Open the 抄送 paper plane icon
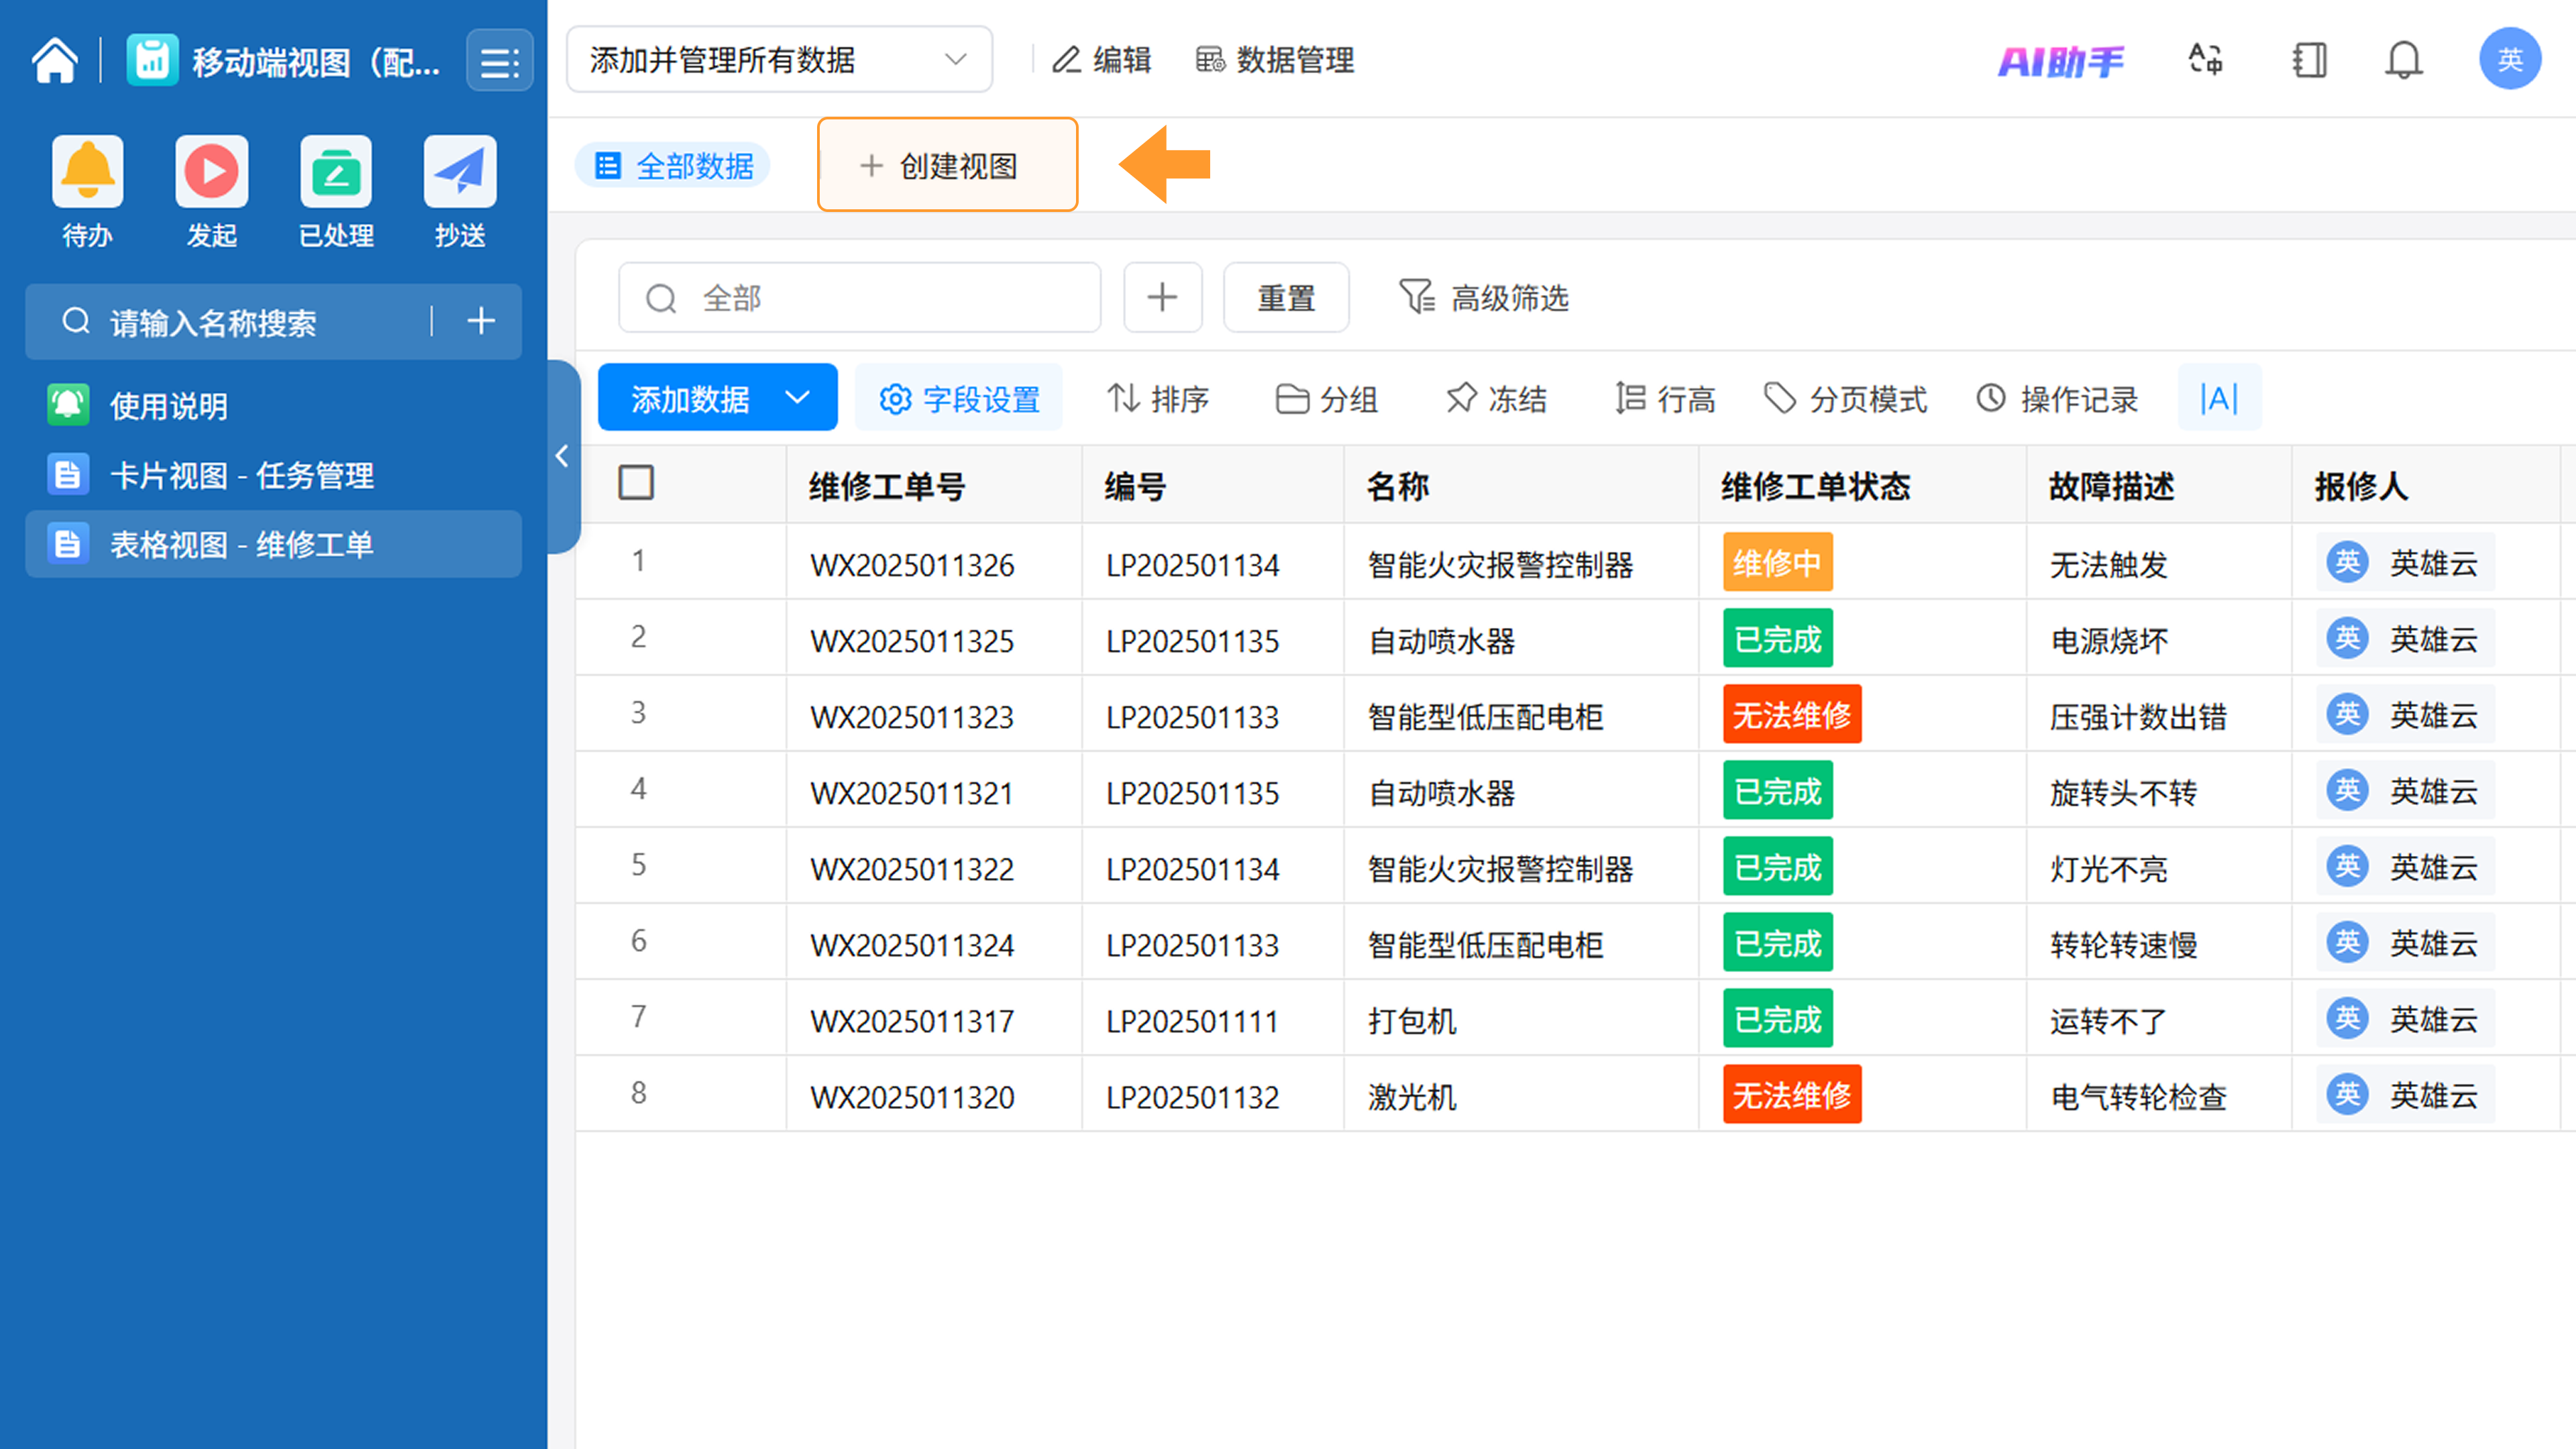2576x1449 pixels. click(x=460, y=172)
